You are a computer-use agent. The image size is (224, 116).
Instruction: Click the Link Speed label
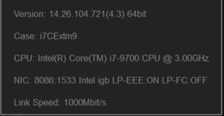tap(37, 103)
